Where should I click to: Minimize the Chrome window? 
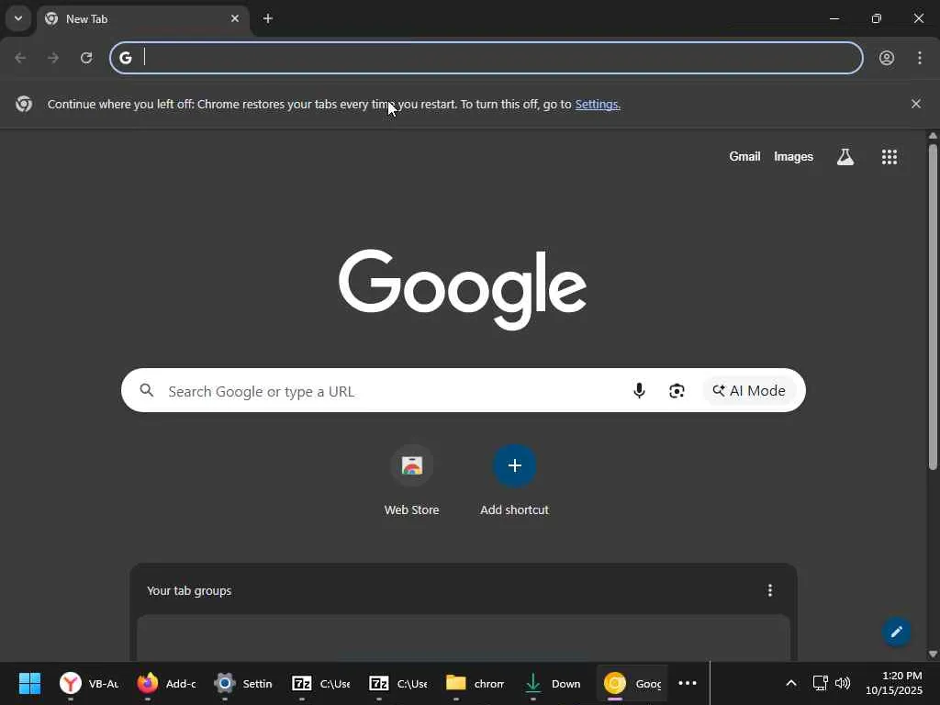point(834,18)
